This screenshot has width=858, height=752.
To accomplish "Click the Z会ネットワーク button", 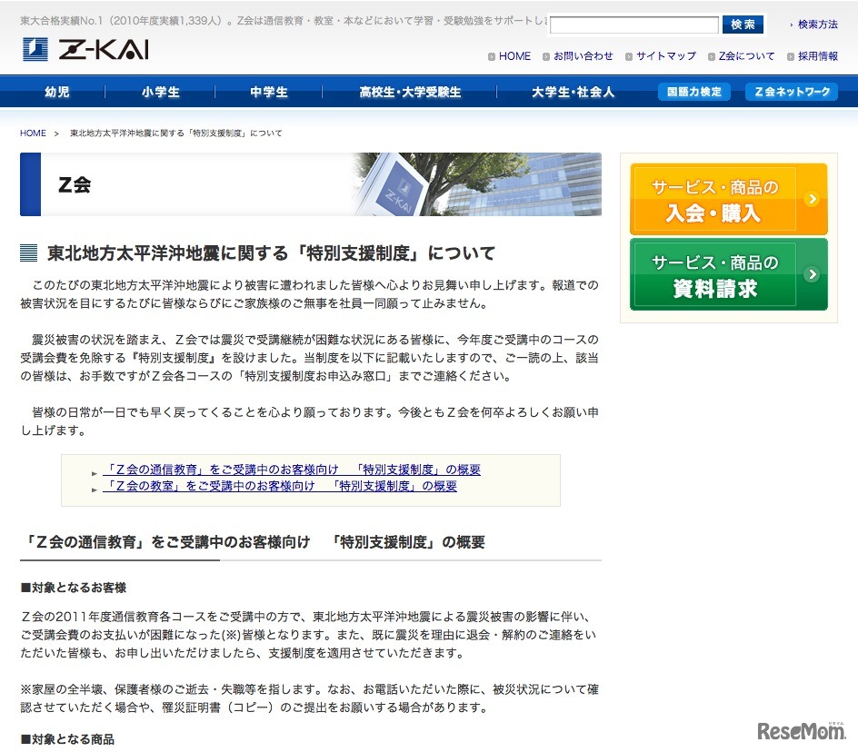I will click(792, 92).
